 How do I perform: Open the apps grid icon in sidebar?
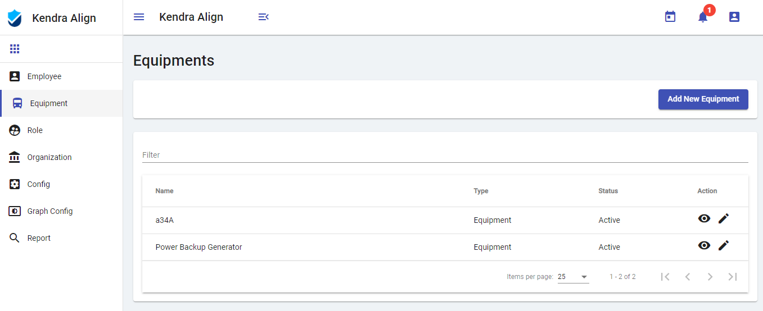click(x=15, y=49)
